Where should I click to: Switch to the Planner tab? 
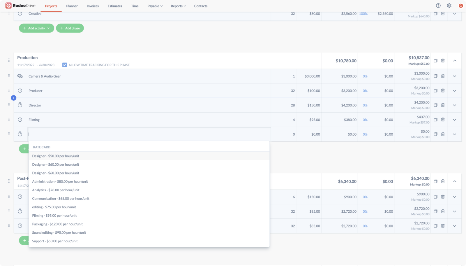pyautogui.click(x=72, y=6)
